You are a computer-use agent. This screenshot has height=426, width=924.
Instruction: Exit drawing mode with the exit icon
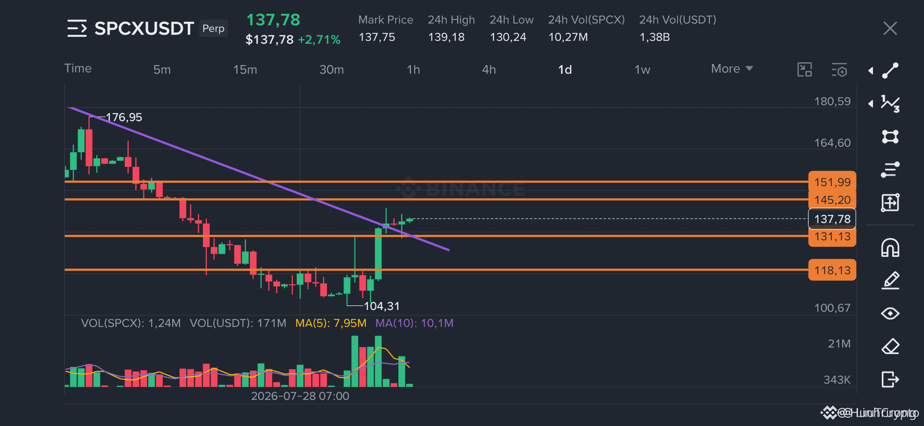coord(890,379)
